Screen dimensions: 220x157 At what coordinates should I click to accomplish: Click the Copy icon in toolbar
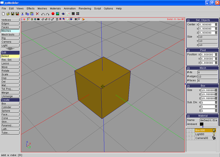[x=27, y=14]
